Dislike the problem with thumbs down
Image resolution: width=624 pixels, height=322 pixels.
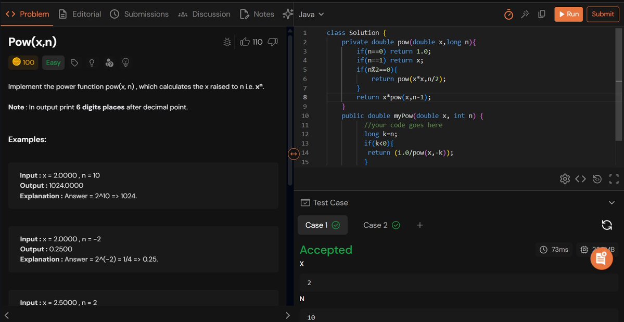click(273, 42)
